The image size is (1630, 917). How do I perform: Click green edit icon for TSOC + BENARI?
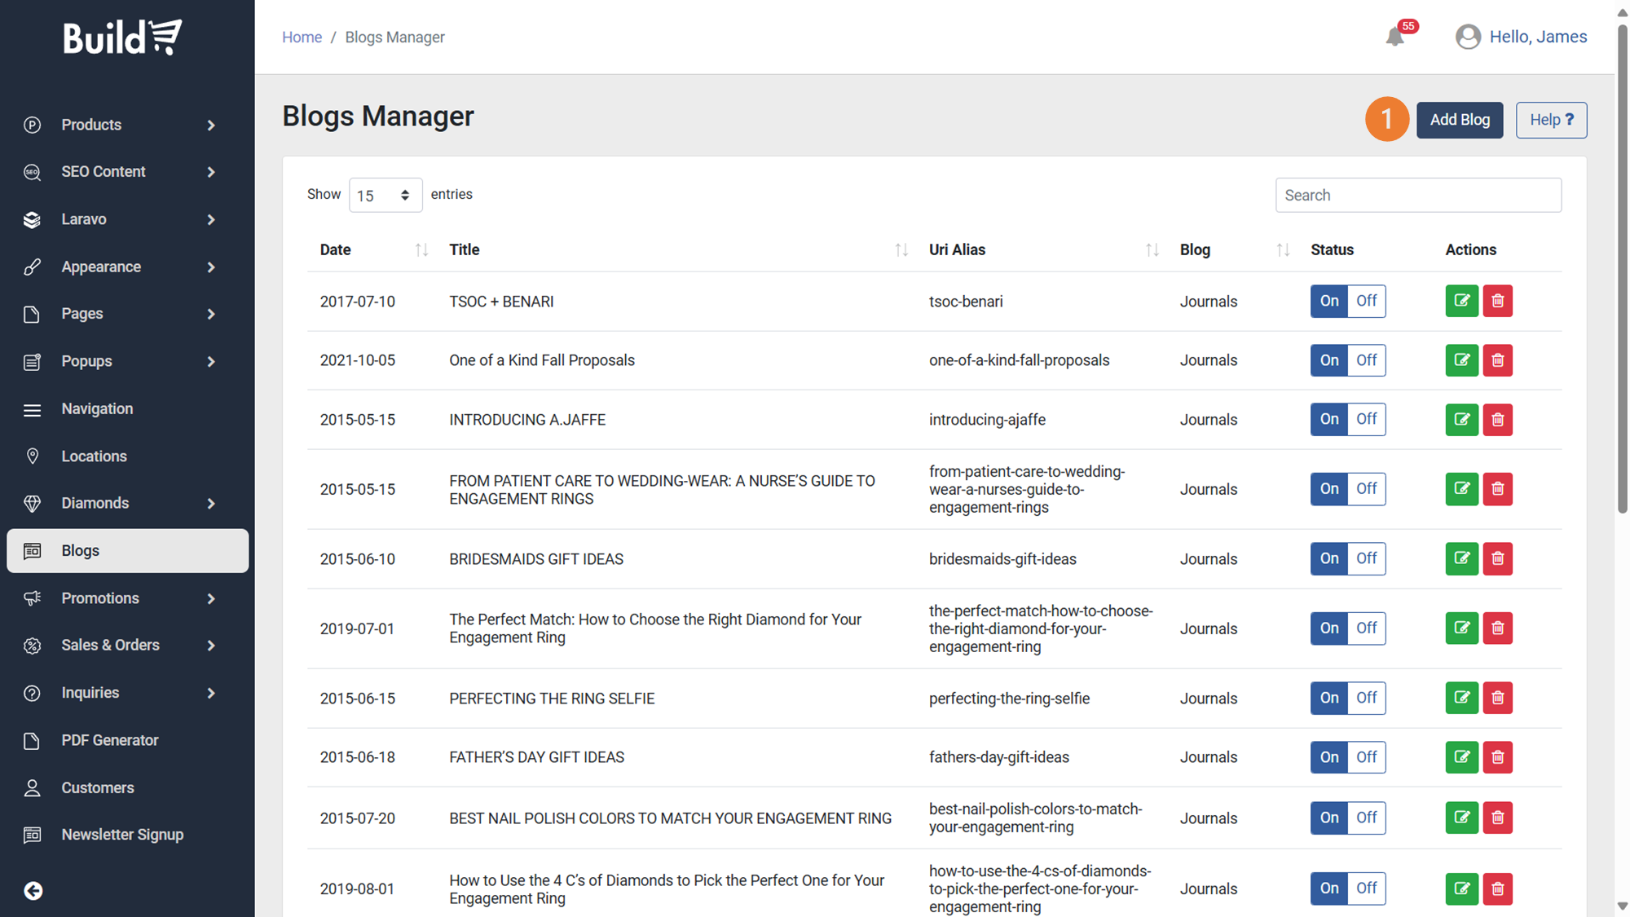(x=1461, y=301)
